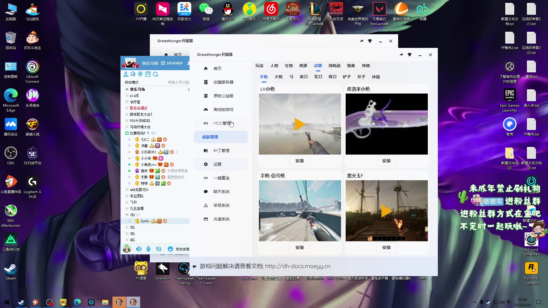Image resolution: width=548 pixels, height=308 pixels.
Task: Open the 库洛米小枪 preview thumbnail
Action: click(x=386, y=124)
